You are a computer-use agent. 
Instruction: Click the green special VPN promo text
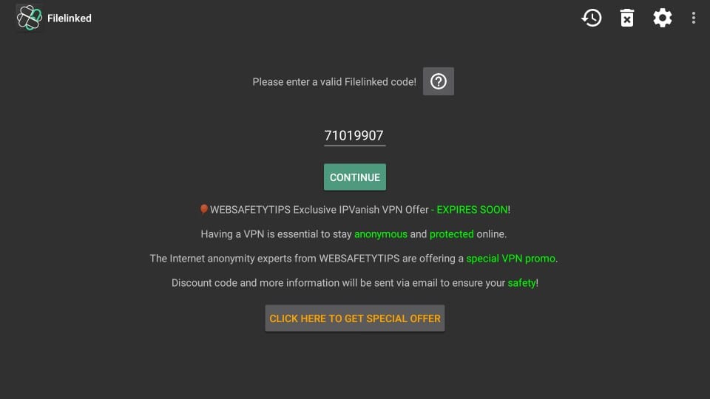pos(511,259)
